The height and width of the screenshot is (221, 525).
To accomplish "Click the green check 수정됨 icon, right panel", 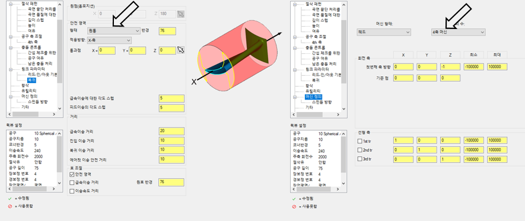I will pos(294,198).
